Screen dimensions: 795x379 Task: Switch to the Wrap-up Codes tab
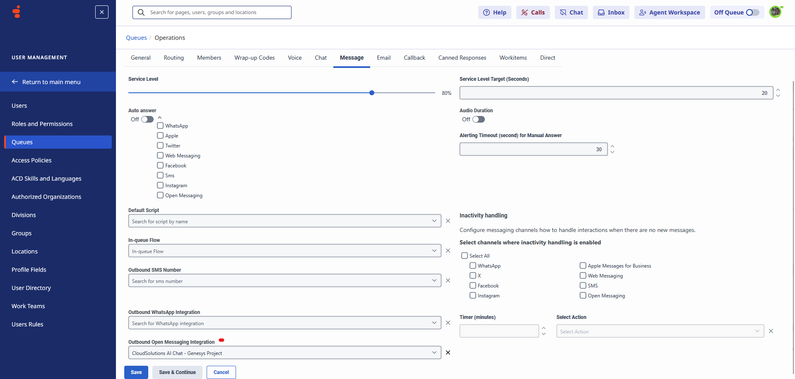(x=254, y=58)
